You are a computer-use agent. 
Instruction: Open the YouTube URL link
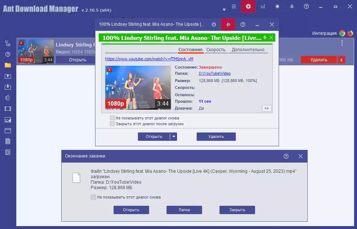point(149,59)
